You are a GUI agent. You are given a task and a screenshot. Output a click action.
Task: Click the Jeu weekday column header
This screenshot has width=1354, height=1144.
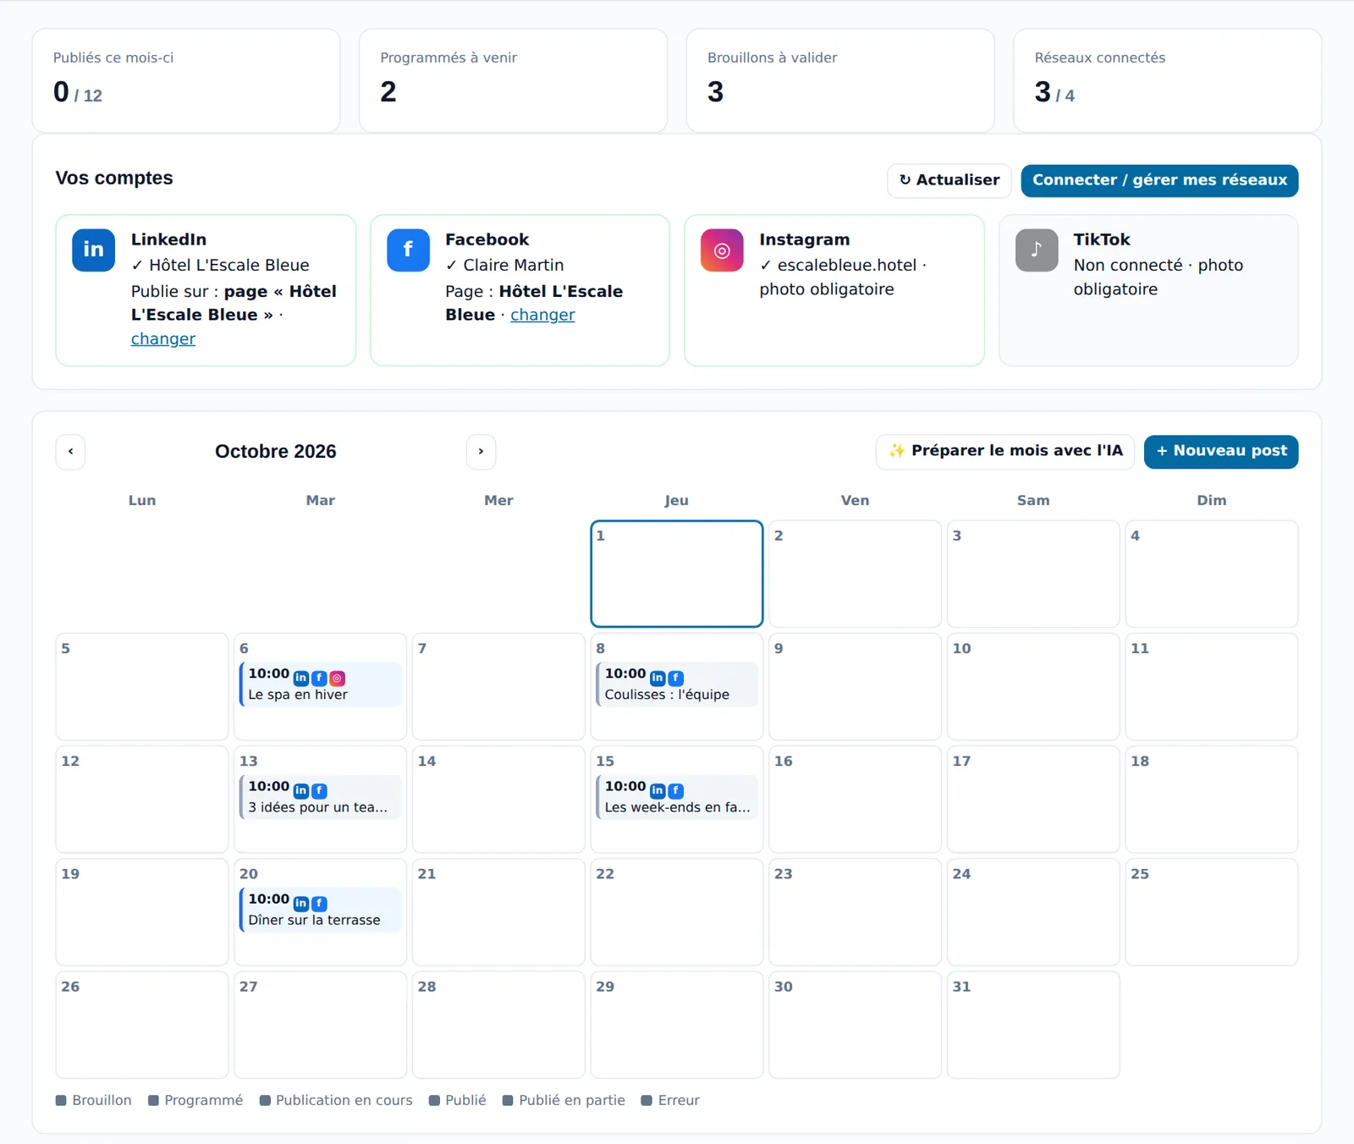pyautogui.click(x=676, y=500)
